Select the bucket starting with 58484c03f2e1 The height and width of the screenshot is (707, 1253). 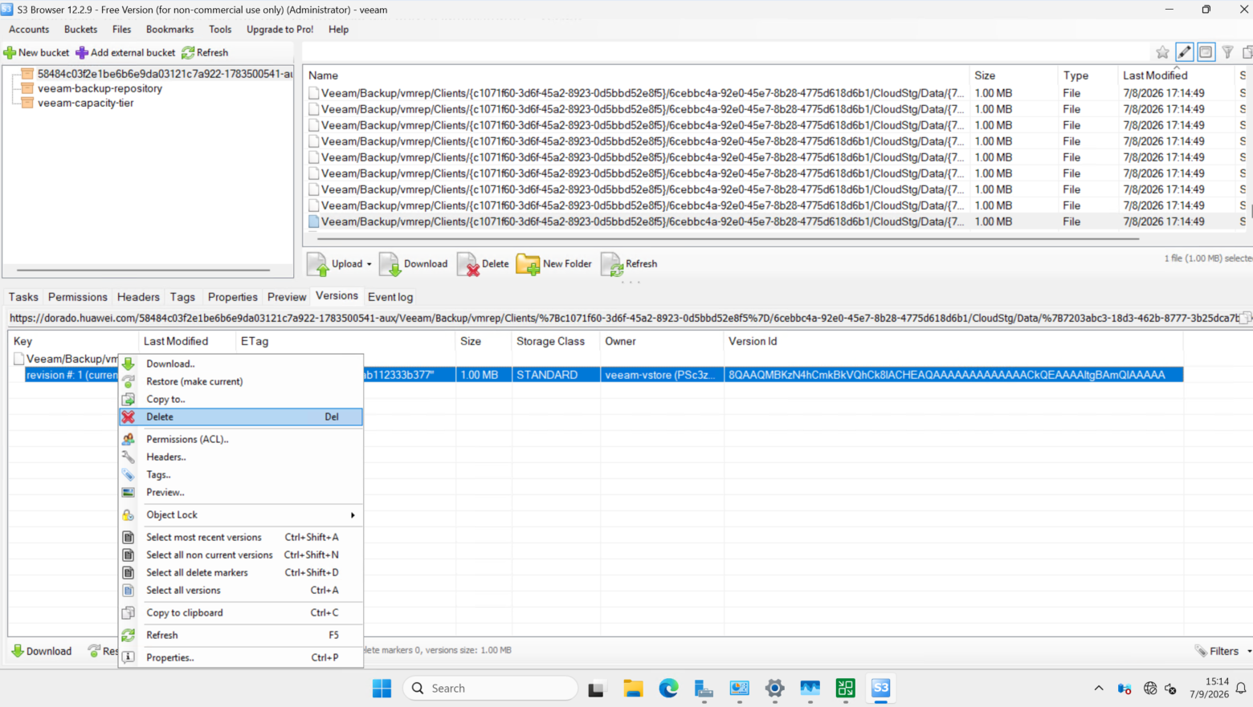point(165,74)
